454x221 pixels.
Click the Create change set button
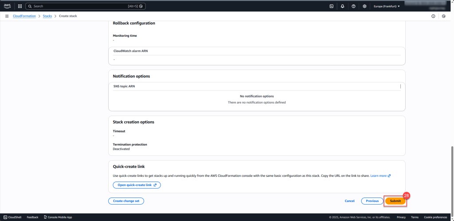126,201
